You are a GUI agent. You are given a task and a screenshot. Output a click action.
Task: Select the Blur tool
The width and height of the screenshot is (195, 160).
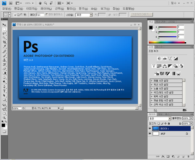click(x=4, y=77)
